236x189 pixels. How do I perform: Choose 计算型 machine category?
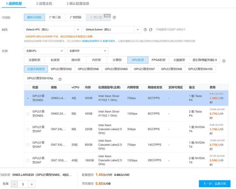[117, 60]
